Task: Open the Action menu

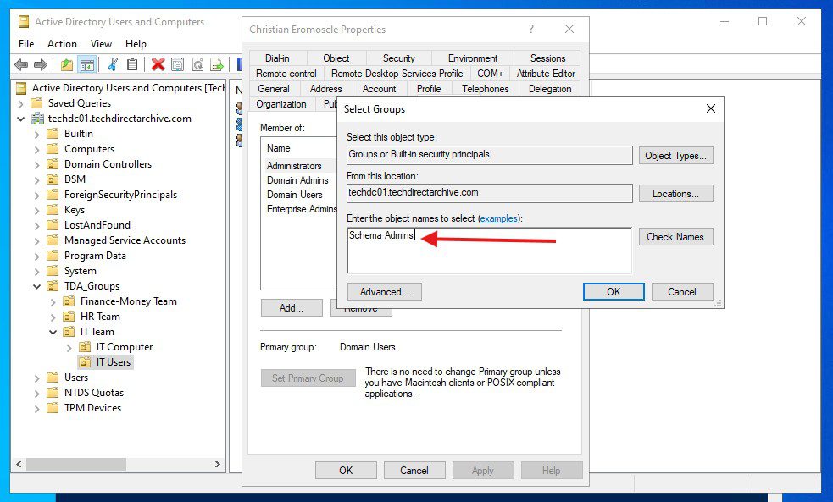Action: pos(62,43)
